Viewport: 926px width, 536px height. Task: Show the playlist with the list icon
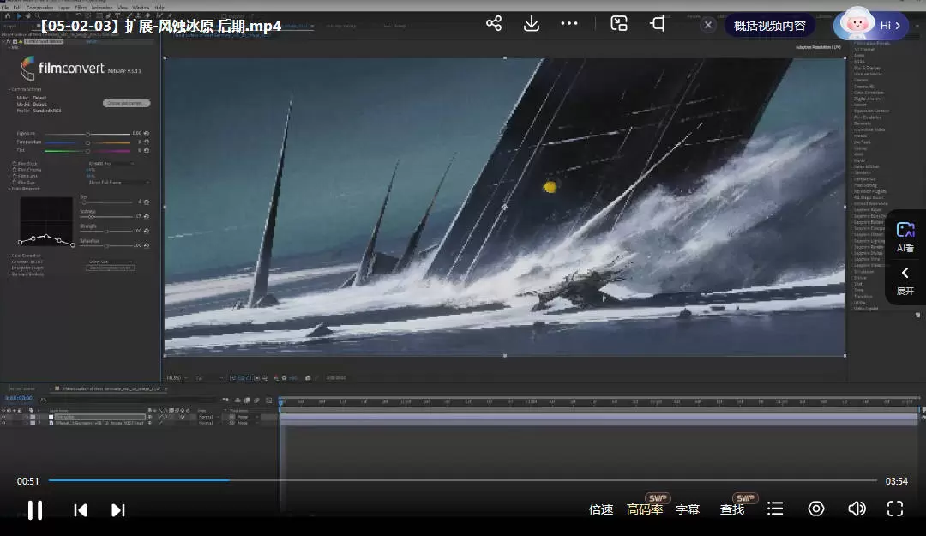tap(775, 509)
